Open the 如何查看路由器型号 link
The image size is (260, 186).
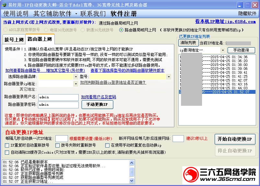point(23,71)
